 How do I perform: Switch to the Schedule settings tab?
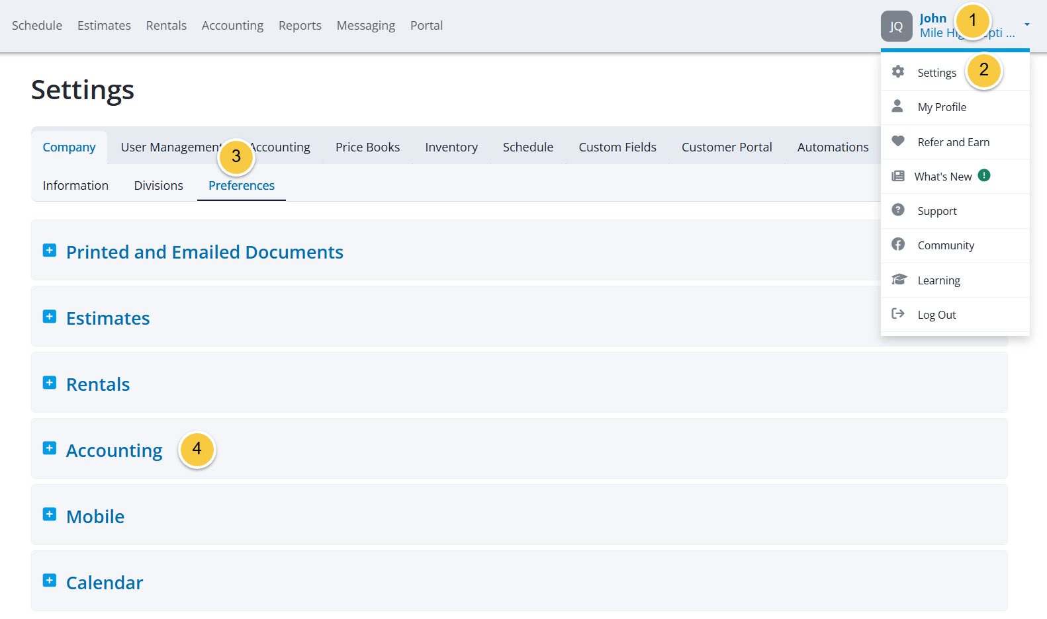point(528,147)
